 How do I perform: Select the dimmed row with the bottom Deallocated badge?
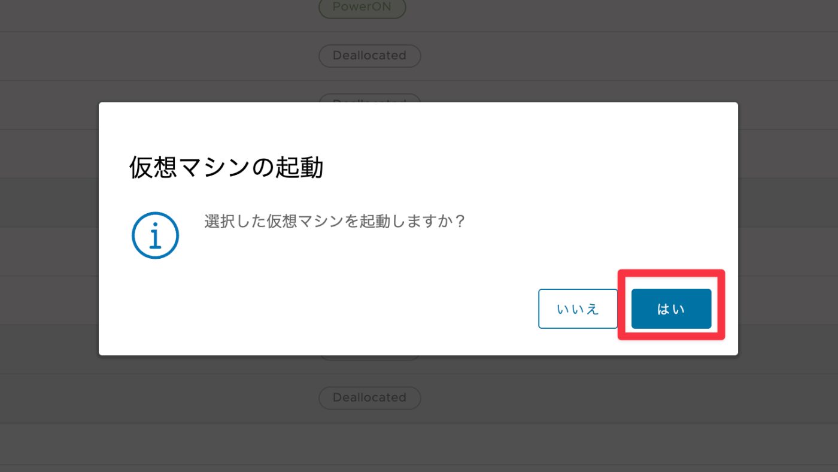419,398
